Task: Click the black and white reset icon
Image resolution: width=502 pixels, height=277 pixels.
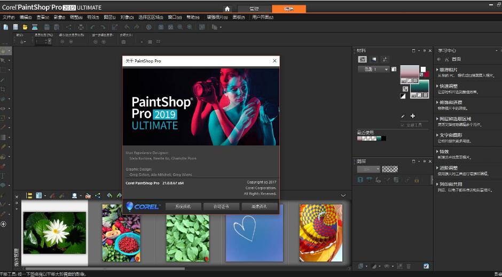Action: (x=403, y=96)
